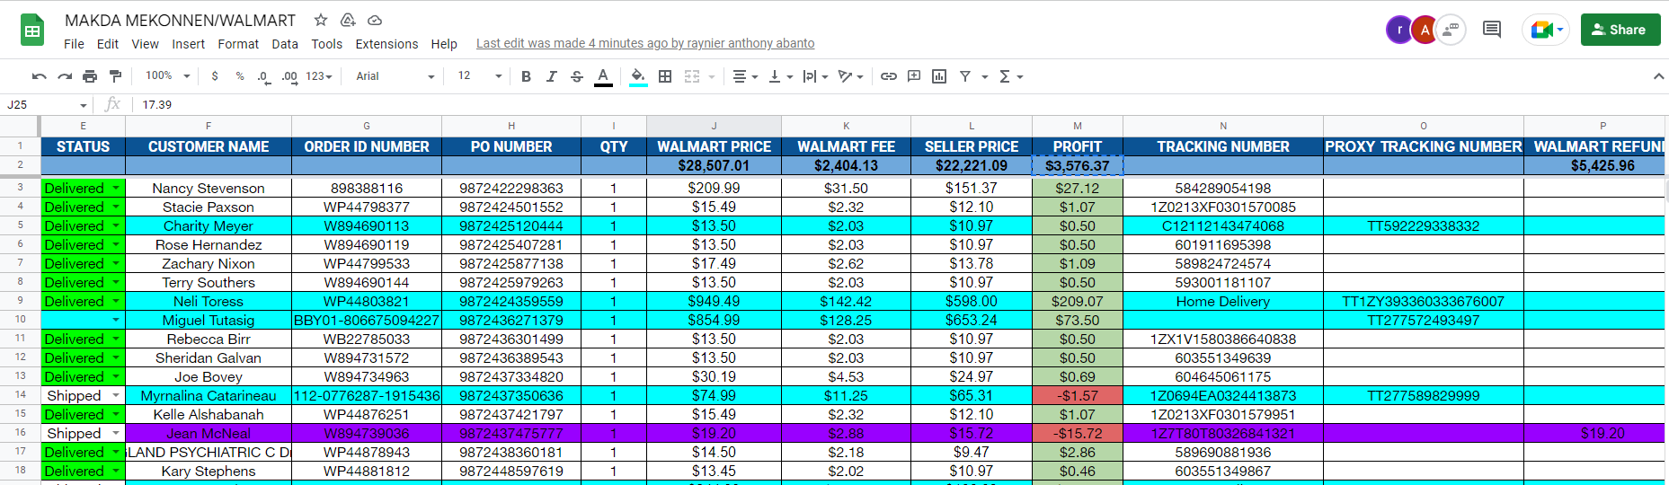Image resolution: width=1669 pixels, height=485 pixels.
Task: Insert a comment via the toolbar
Action: click(x=914, y=76)
